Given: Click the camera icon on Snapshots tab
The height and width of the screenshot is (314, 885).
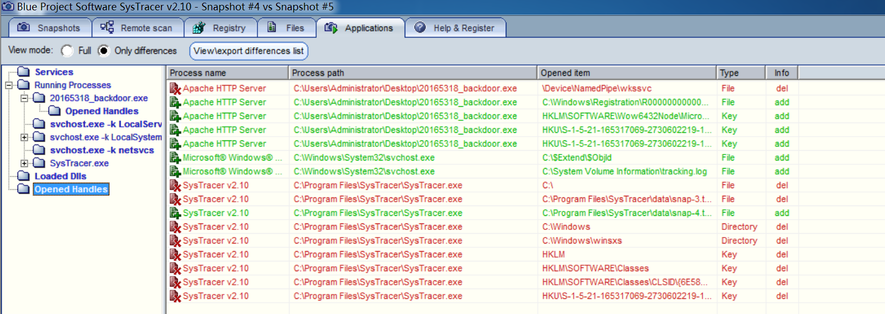Looking at the screenshot, I should (x=23, y=27).
